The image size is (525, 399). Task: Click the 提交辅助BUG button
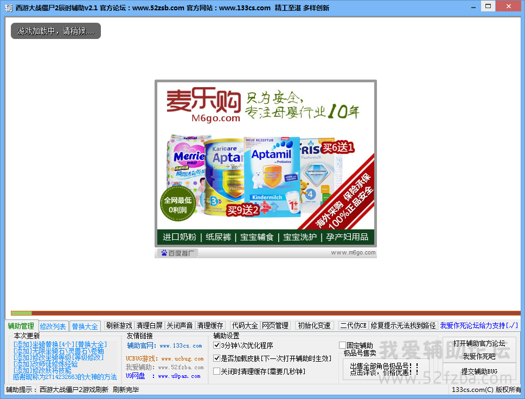[479, 371]
